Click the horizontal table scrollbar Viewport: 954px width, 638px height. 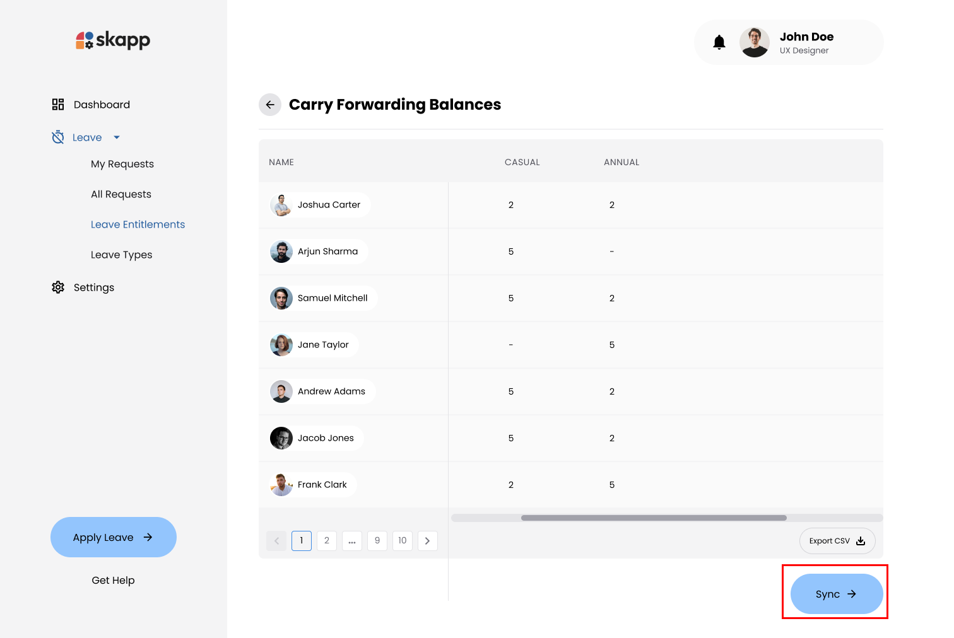point(654,518)
